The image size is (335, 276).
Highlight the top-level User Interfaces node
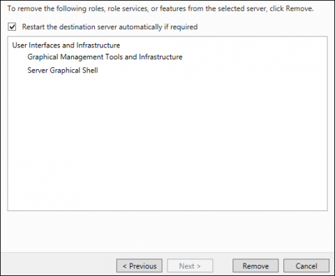(x=66, y=45)
